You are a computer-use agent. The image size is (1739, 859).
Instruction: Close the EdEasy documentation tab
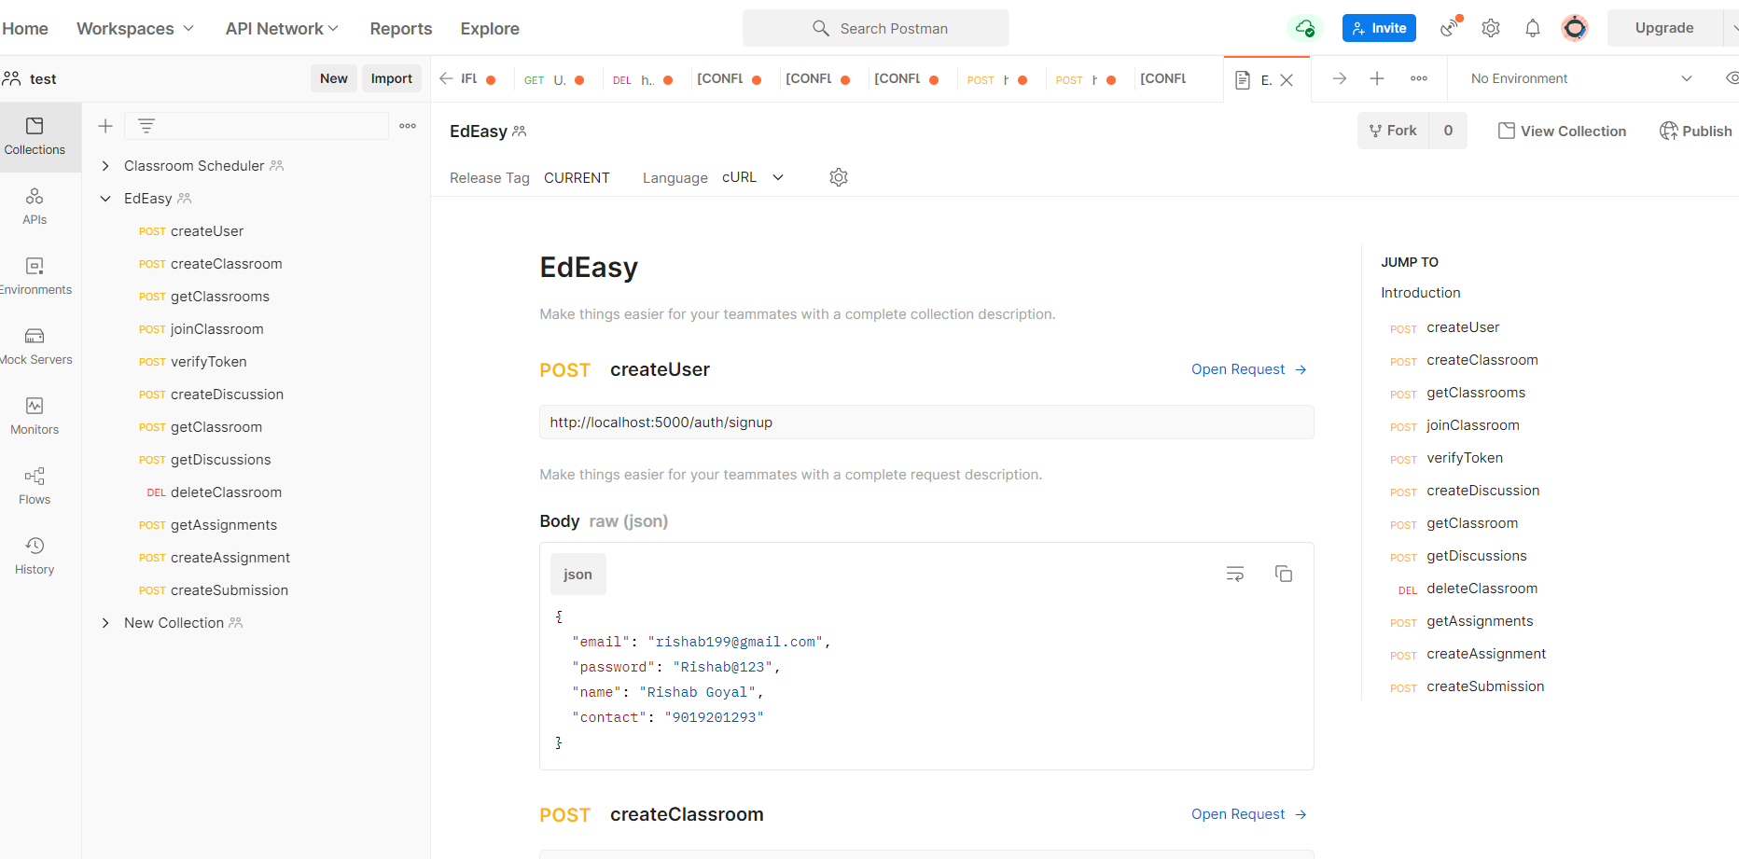[x=1287, y=80]
